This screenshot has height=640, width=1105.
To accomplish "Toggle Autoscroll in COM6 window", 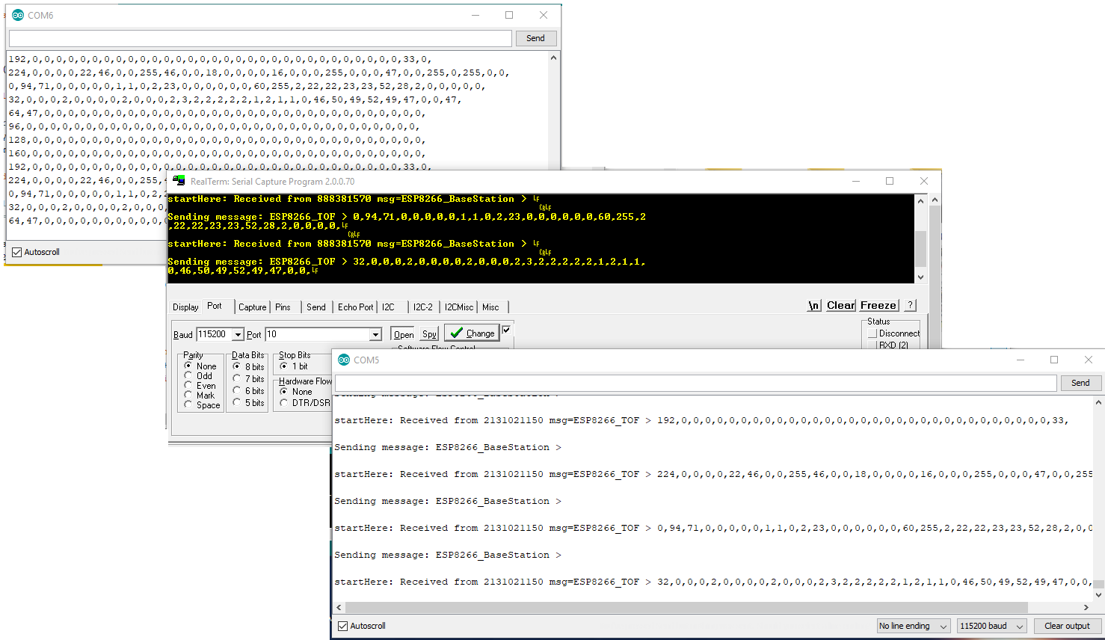I will pyautogui.click(x=17, y=252).
